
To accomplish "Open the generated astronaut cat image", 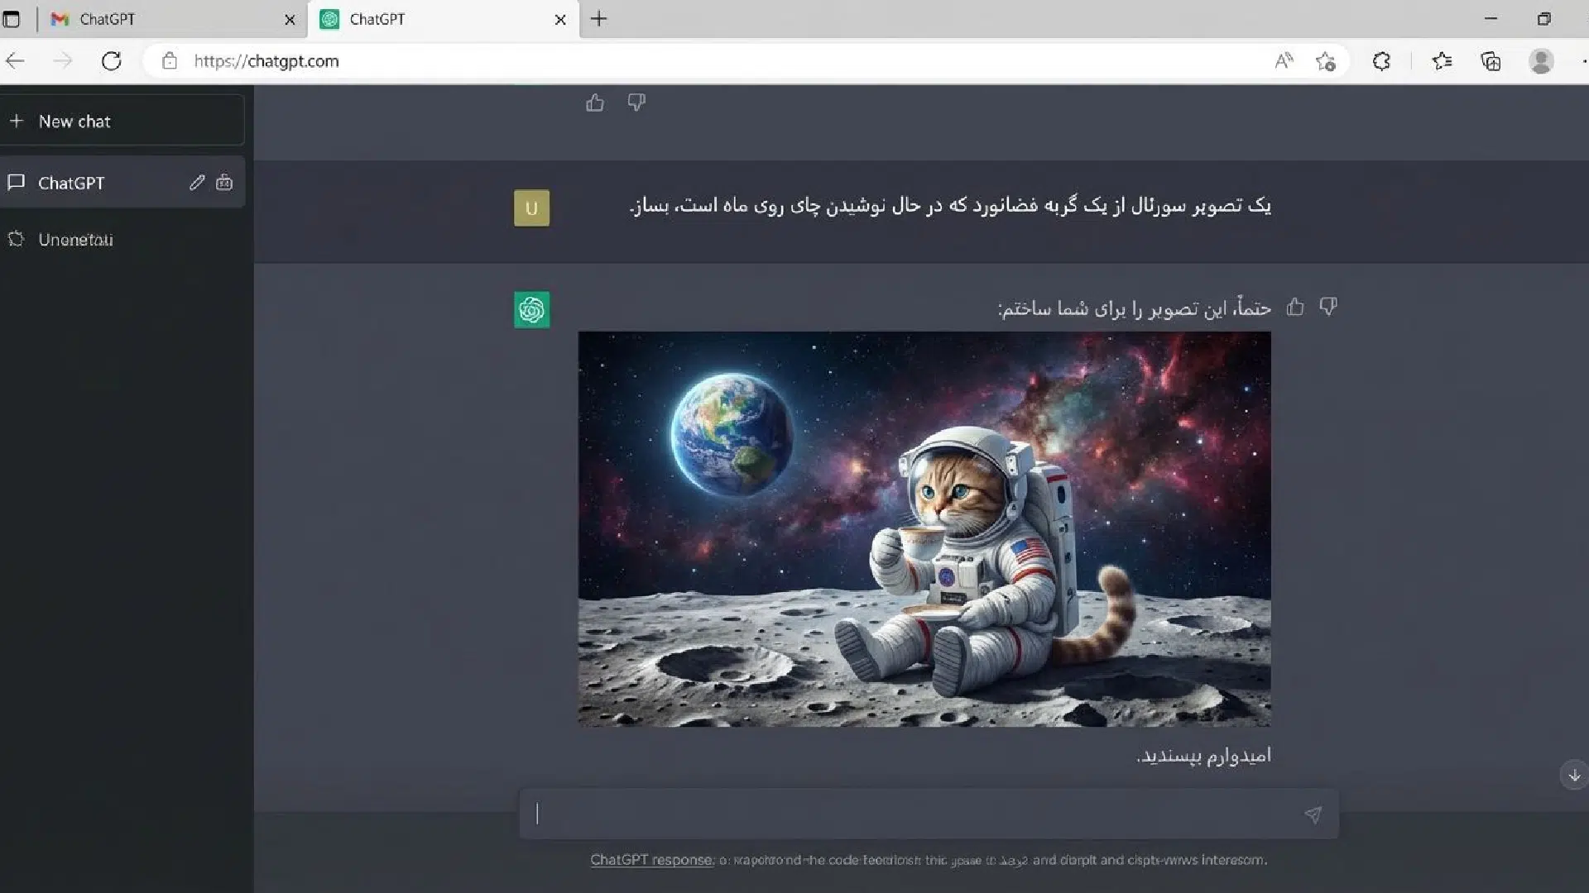I will point(924,529).
